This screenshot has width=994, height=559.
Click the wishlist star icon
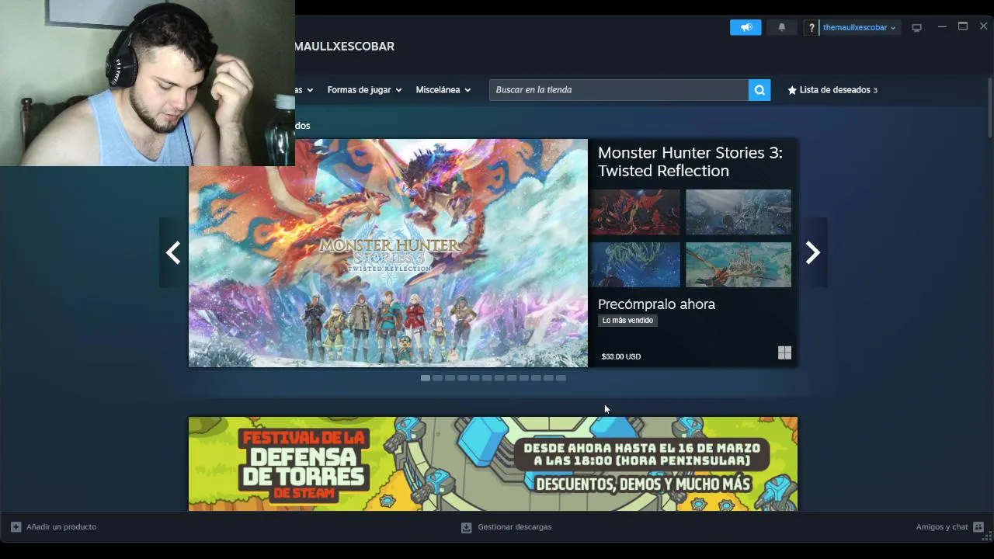(x=792, y=90)
